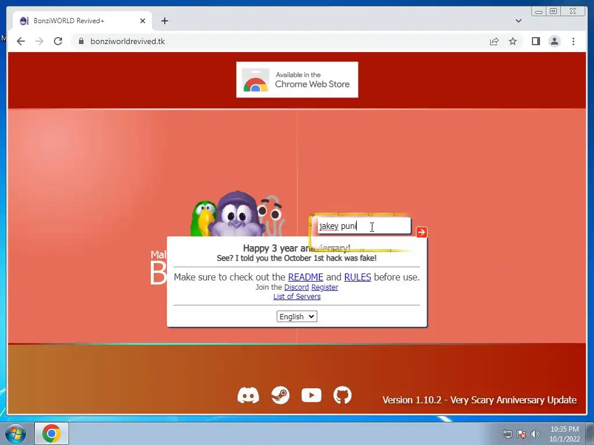Viewport: 594px width, 445px height.
Task: Click the Discord logo icon in footer
Action: 248,395
